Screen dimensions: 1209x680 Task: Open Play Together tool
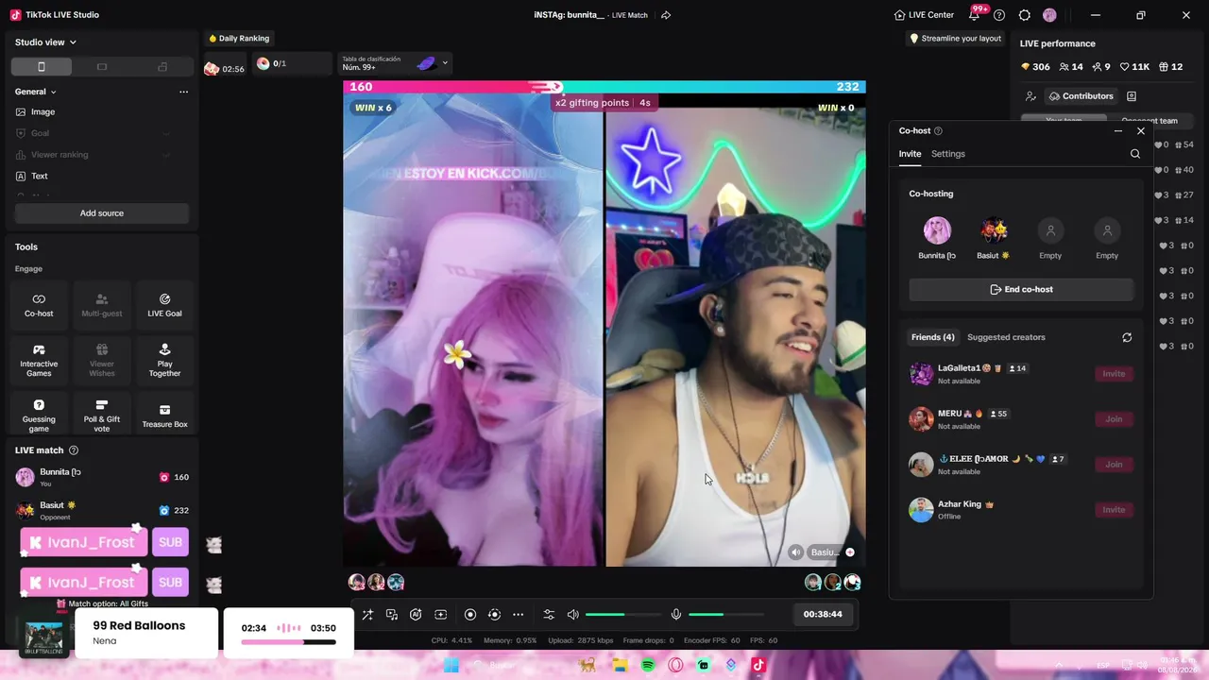click(164, 360)
